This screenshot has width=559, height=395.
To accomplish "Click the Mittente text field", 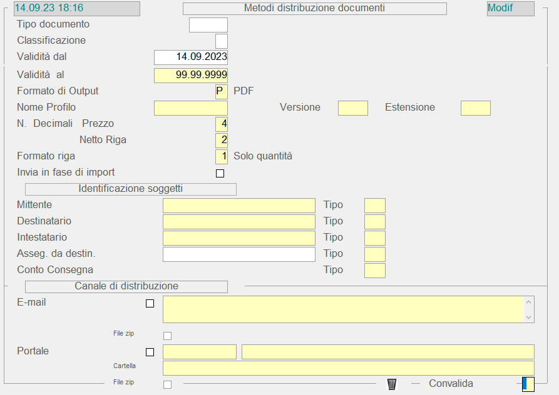I will pos(238,206).
